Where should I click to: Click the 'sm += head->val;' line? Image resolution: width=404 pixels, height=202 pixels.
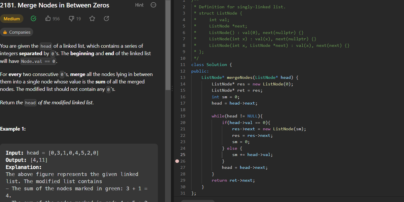252,155
